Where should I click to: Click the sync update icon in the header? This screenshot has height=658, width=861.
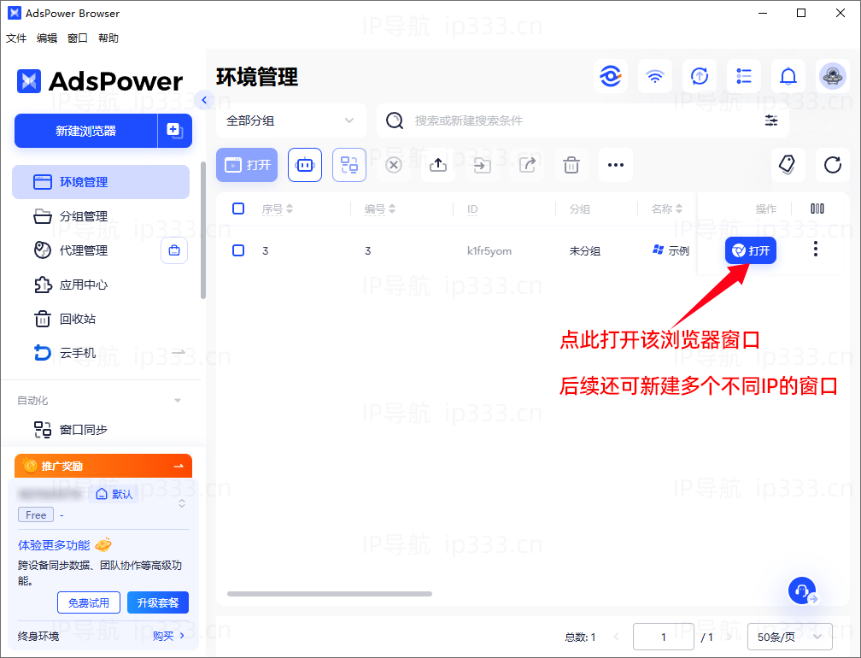pos(699,76)
